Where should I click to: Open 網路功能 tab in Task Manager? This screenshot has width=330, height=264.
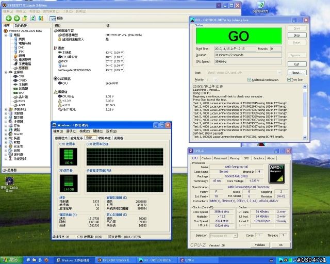[105, 138]
